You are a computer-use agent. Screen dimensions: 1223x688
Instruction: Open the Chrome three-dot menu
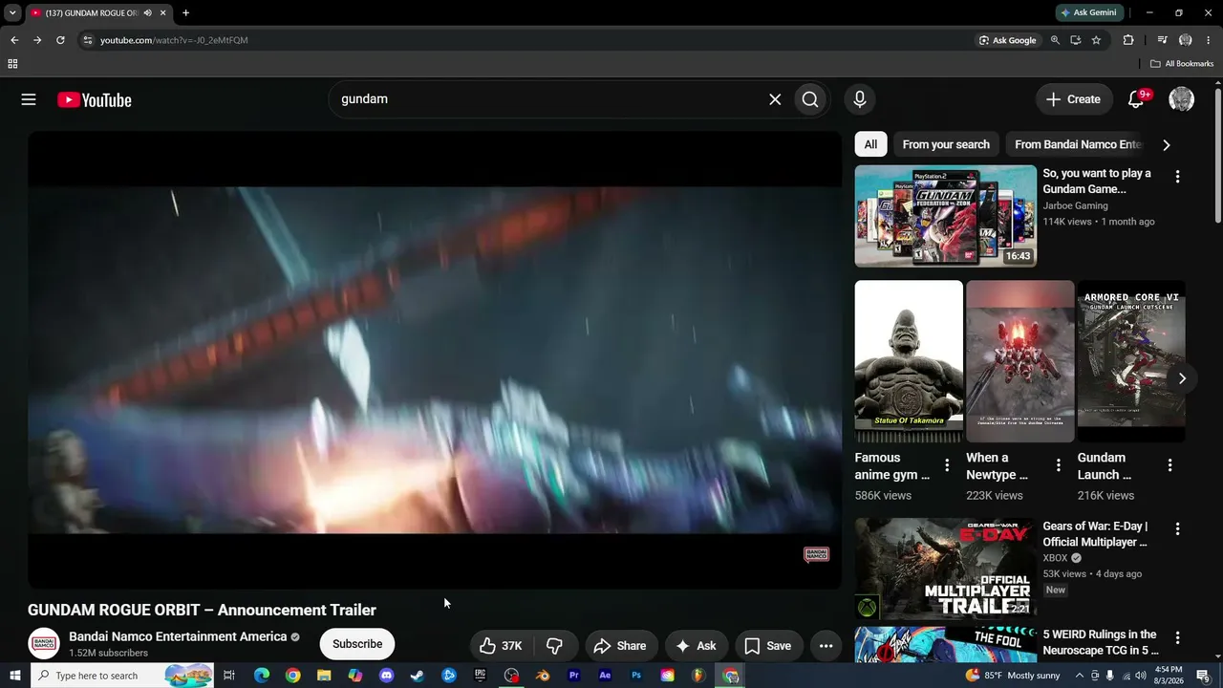tap(1209, 40)
